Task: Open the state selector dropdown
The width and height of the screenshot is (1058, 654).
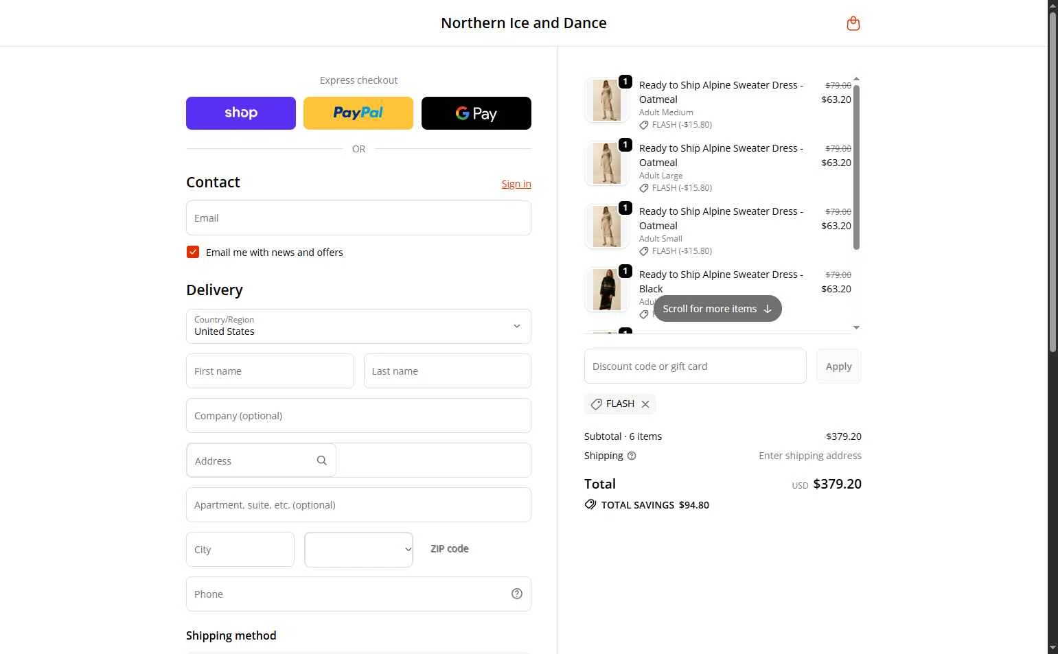Action: click(x=358, y=550)
